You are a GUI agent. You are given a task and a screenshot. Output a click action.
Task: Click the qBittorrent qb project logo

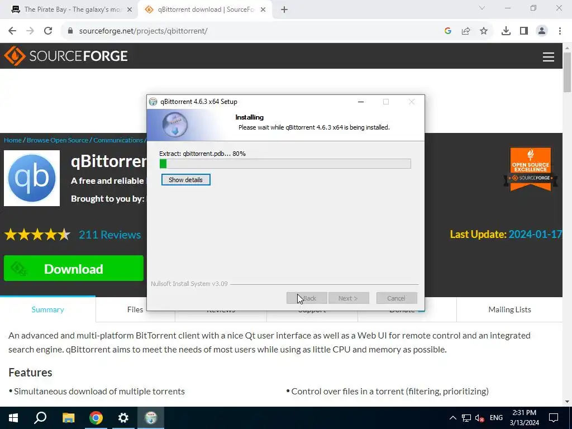click(32, 178)
